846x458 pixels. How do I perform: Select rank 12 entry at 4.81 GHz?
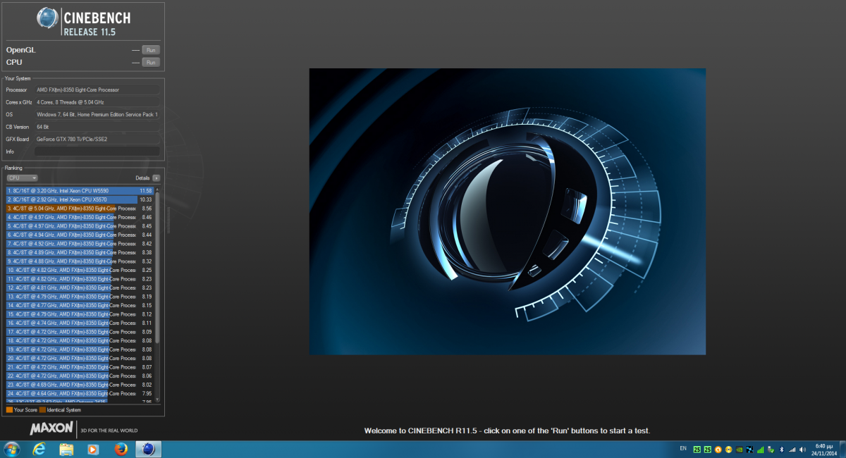(80, 288)
